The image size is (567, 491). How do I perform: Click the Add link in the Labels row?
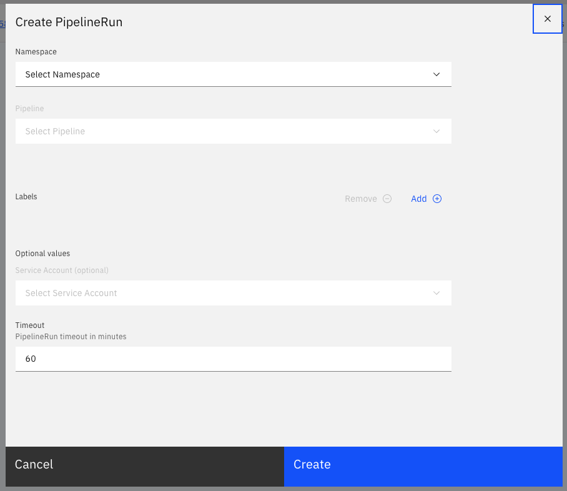click(x=419, y=199)
